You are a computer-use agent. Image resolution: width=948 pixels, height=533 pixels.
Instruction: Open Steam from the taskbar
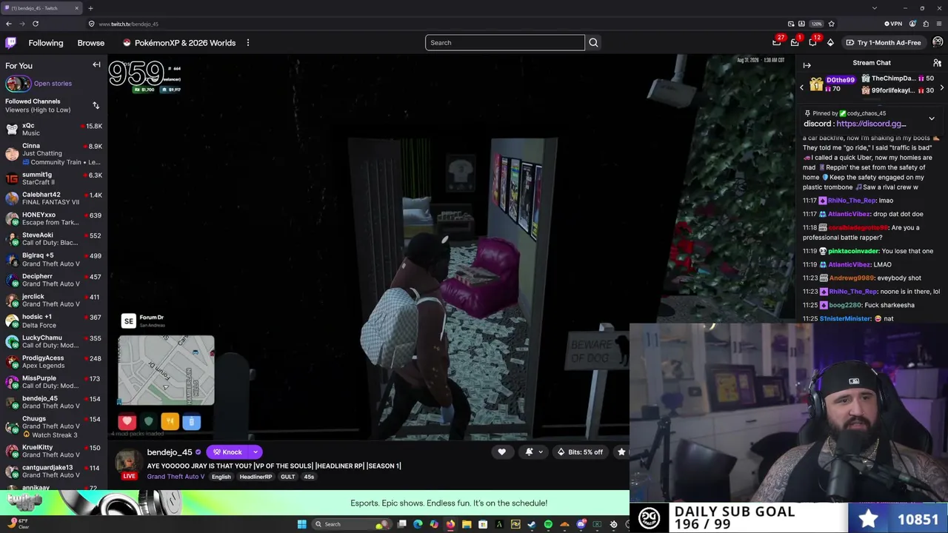(x=532, y=524)
